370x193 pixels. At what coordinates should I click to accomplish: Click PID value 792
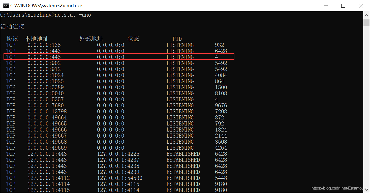[220, 124]
